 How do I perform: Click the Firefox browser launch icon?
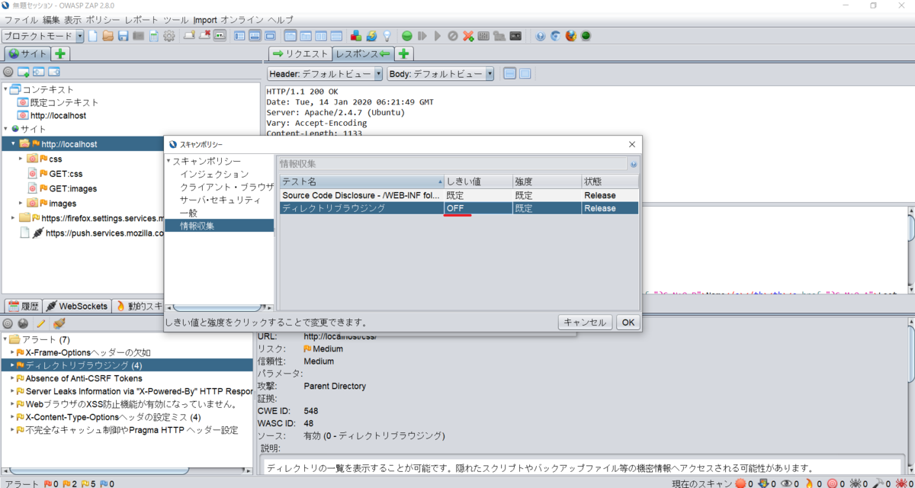[x=570, y=36]
